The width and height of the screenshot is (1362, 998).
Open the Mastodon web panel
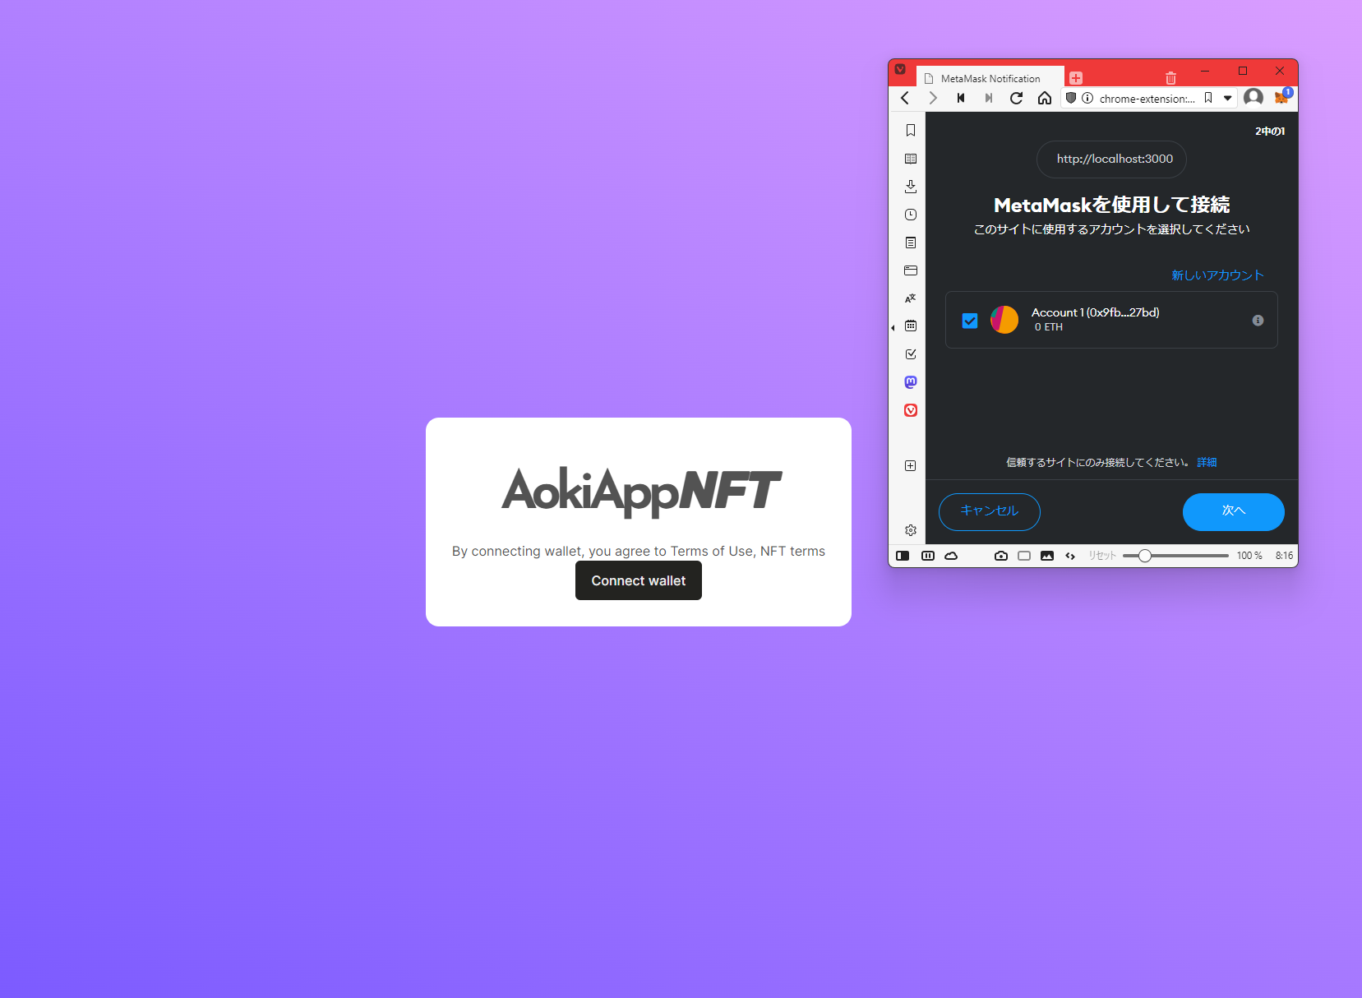pyautogui.click(x=911, y=382)
